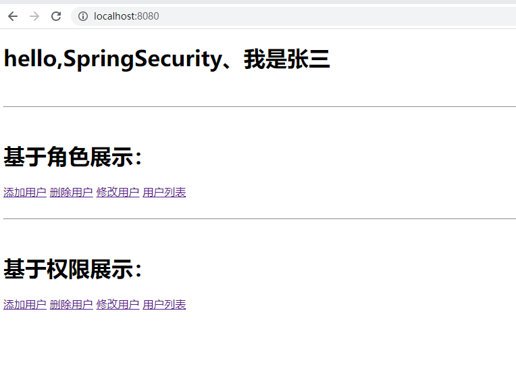Click the browser forward arrow
The image size is (516, 365).
click(34, 16)
